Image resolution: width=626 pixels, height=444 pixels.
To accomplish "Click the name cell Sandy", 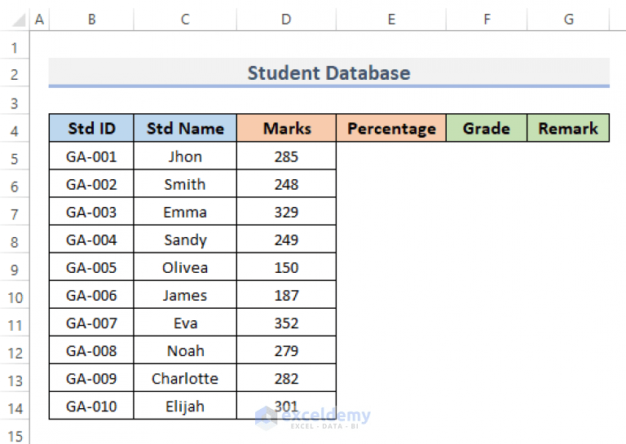I will (185, 240).
